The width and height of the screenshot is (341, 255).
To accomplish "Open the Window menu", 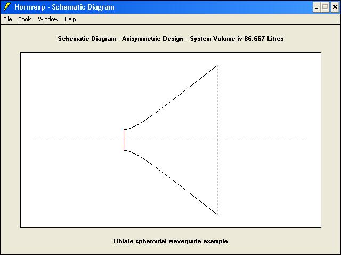I will coord(48,19).
